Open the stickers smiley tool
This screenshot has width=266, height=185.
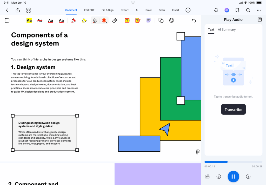(x=171, y=20)
